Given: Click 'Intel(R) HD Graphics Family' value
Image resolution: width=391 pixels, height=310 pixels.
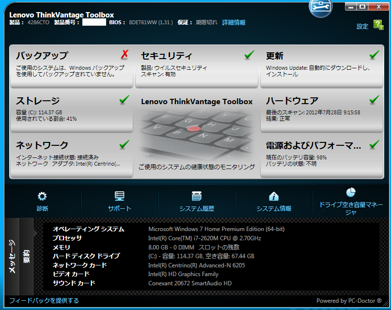Looking at the screenshot, I should click(x=183, y=274).
